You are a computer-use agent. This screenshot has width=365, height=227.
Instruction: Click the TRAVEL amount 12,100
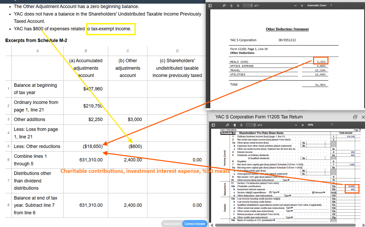(321, 70)
